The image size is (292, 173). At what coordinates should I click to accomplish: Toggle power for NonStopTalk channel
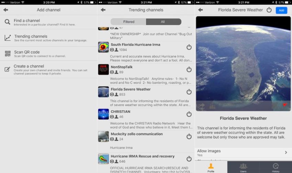[189, 69]
